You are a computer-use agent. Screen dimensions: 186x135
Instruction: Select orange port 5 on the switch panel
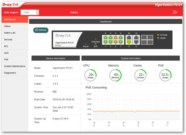(x=116, y=42)
